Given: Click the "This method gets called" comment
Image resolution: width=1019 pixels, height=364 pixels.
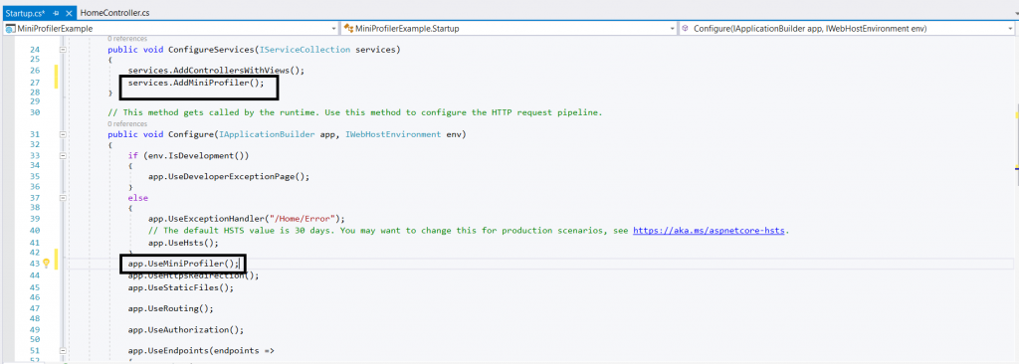Looking at the screenshot, I should (x=355, y=112).
